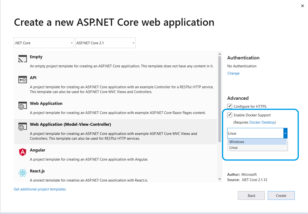
Task: Select the Empty template icon
Action: (x=23, y=58)
